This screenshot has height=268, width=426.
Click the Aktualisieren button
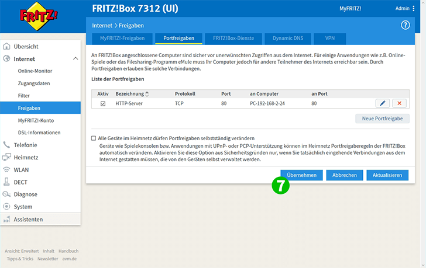click(387, 175)
